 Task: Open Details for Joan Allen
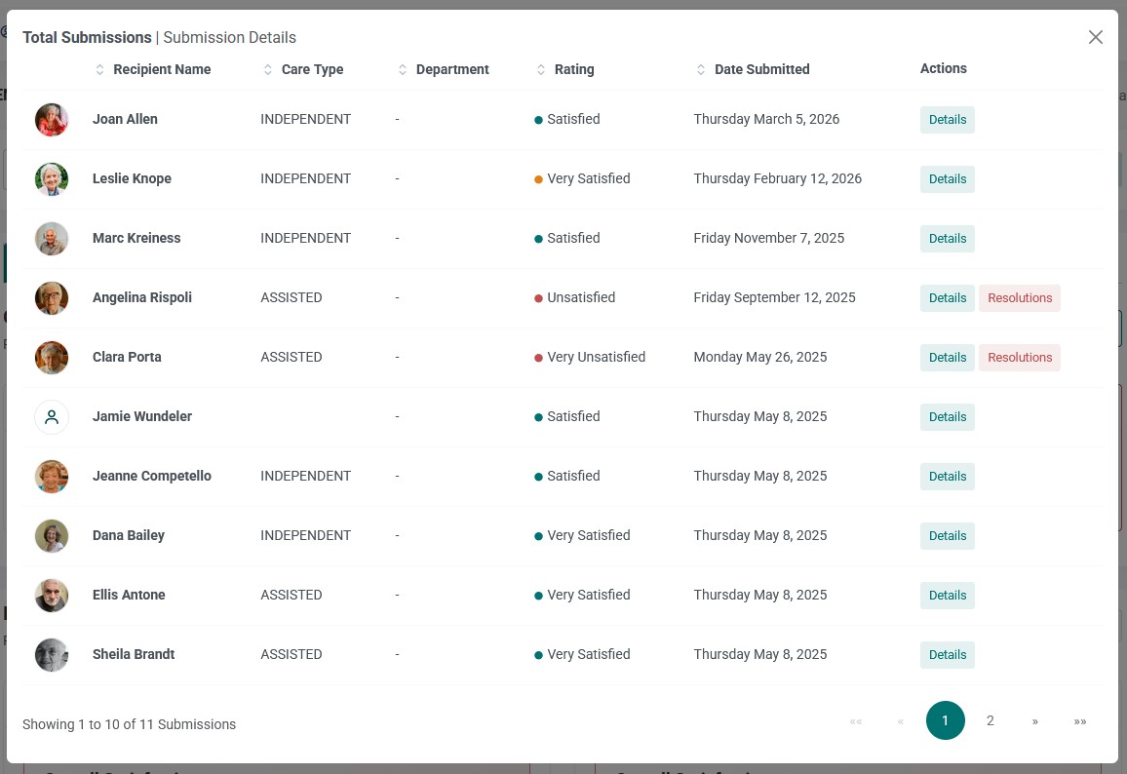tap(948, 120)
